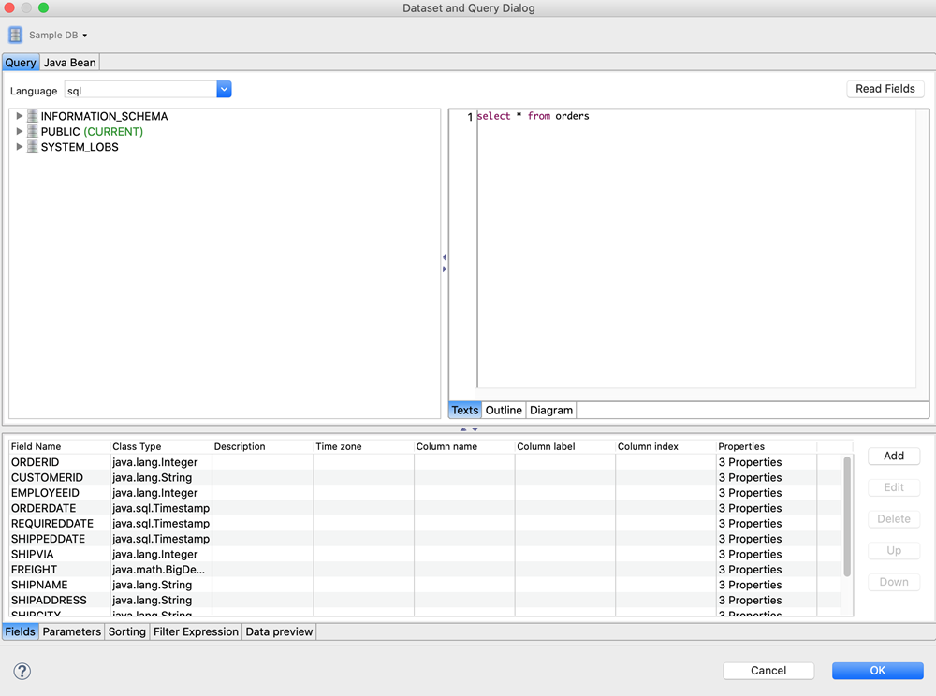Open the Parameters bottom tab
936x696 pixels.
click(x=72, y=632)
